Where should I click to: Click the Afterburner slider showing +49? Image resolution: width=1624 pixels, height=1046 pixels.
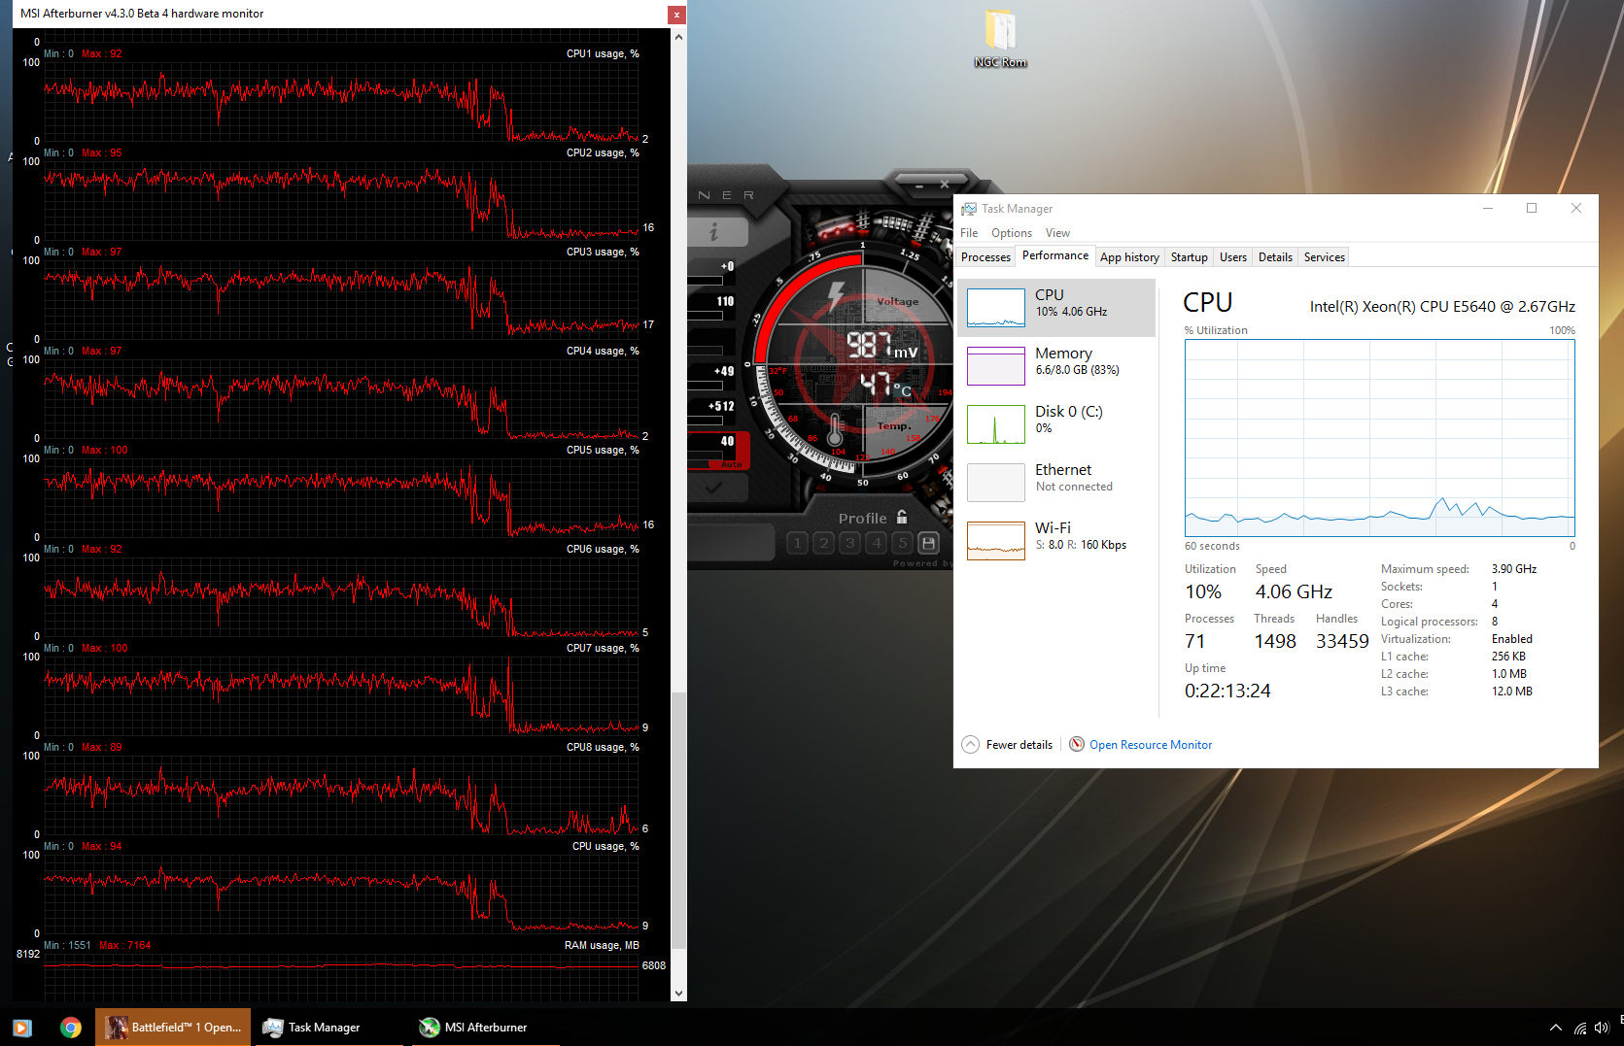click(x=706, y=385)
